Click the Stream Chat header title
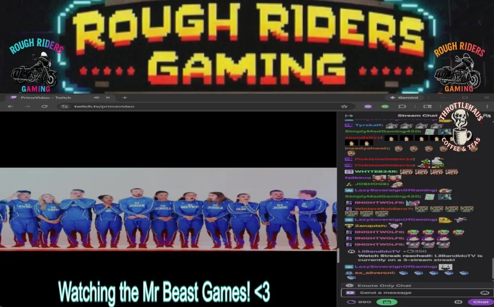Image resolution: width=494 pixels, height=307 pixels. click(417, 116)
